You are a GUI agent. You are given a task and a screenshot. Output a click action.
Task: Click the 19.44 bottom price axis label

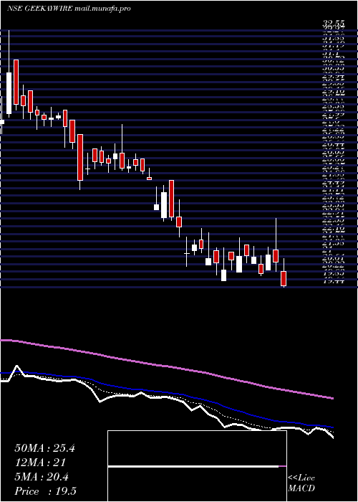[x=333, y=281]
